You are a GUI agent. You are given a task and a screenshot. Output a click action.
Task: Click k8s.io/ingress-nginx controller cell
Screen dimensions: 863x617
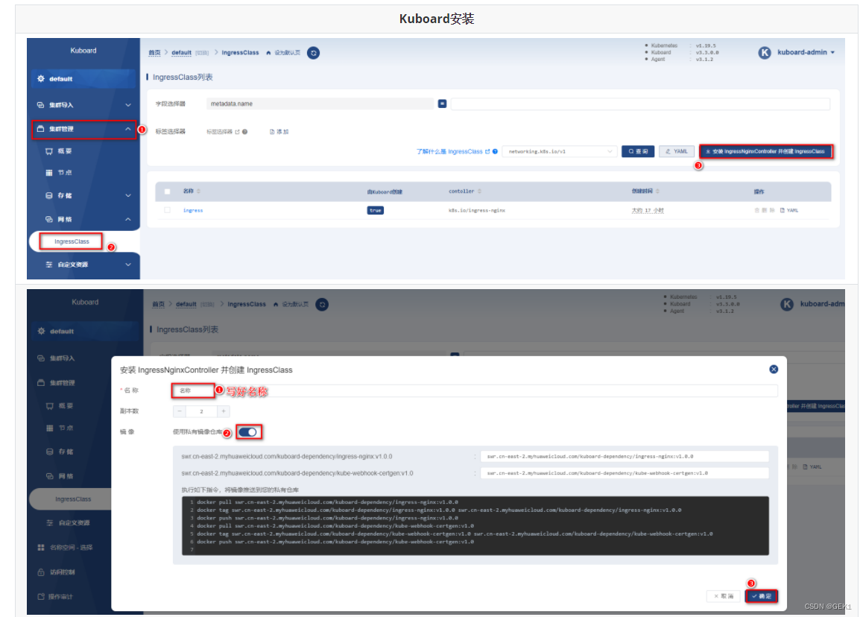pyautogui.click(x=477, y=210)
